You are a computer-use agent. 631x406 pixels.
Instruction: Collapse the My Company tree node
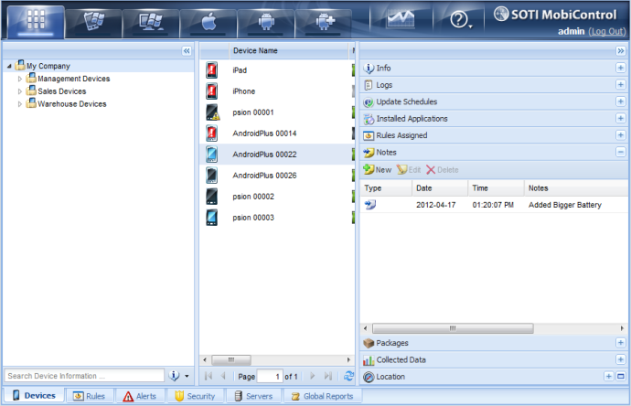pyautogui.click(x=9, y=66)
